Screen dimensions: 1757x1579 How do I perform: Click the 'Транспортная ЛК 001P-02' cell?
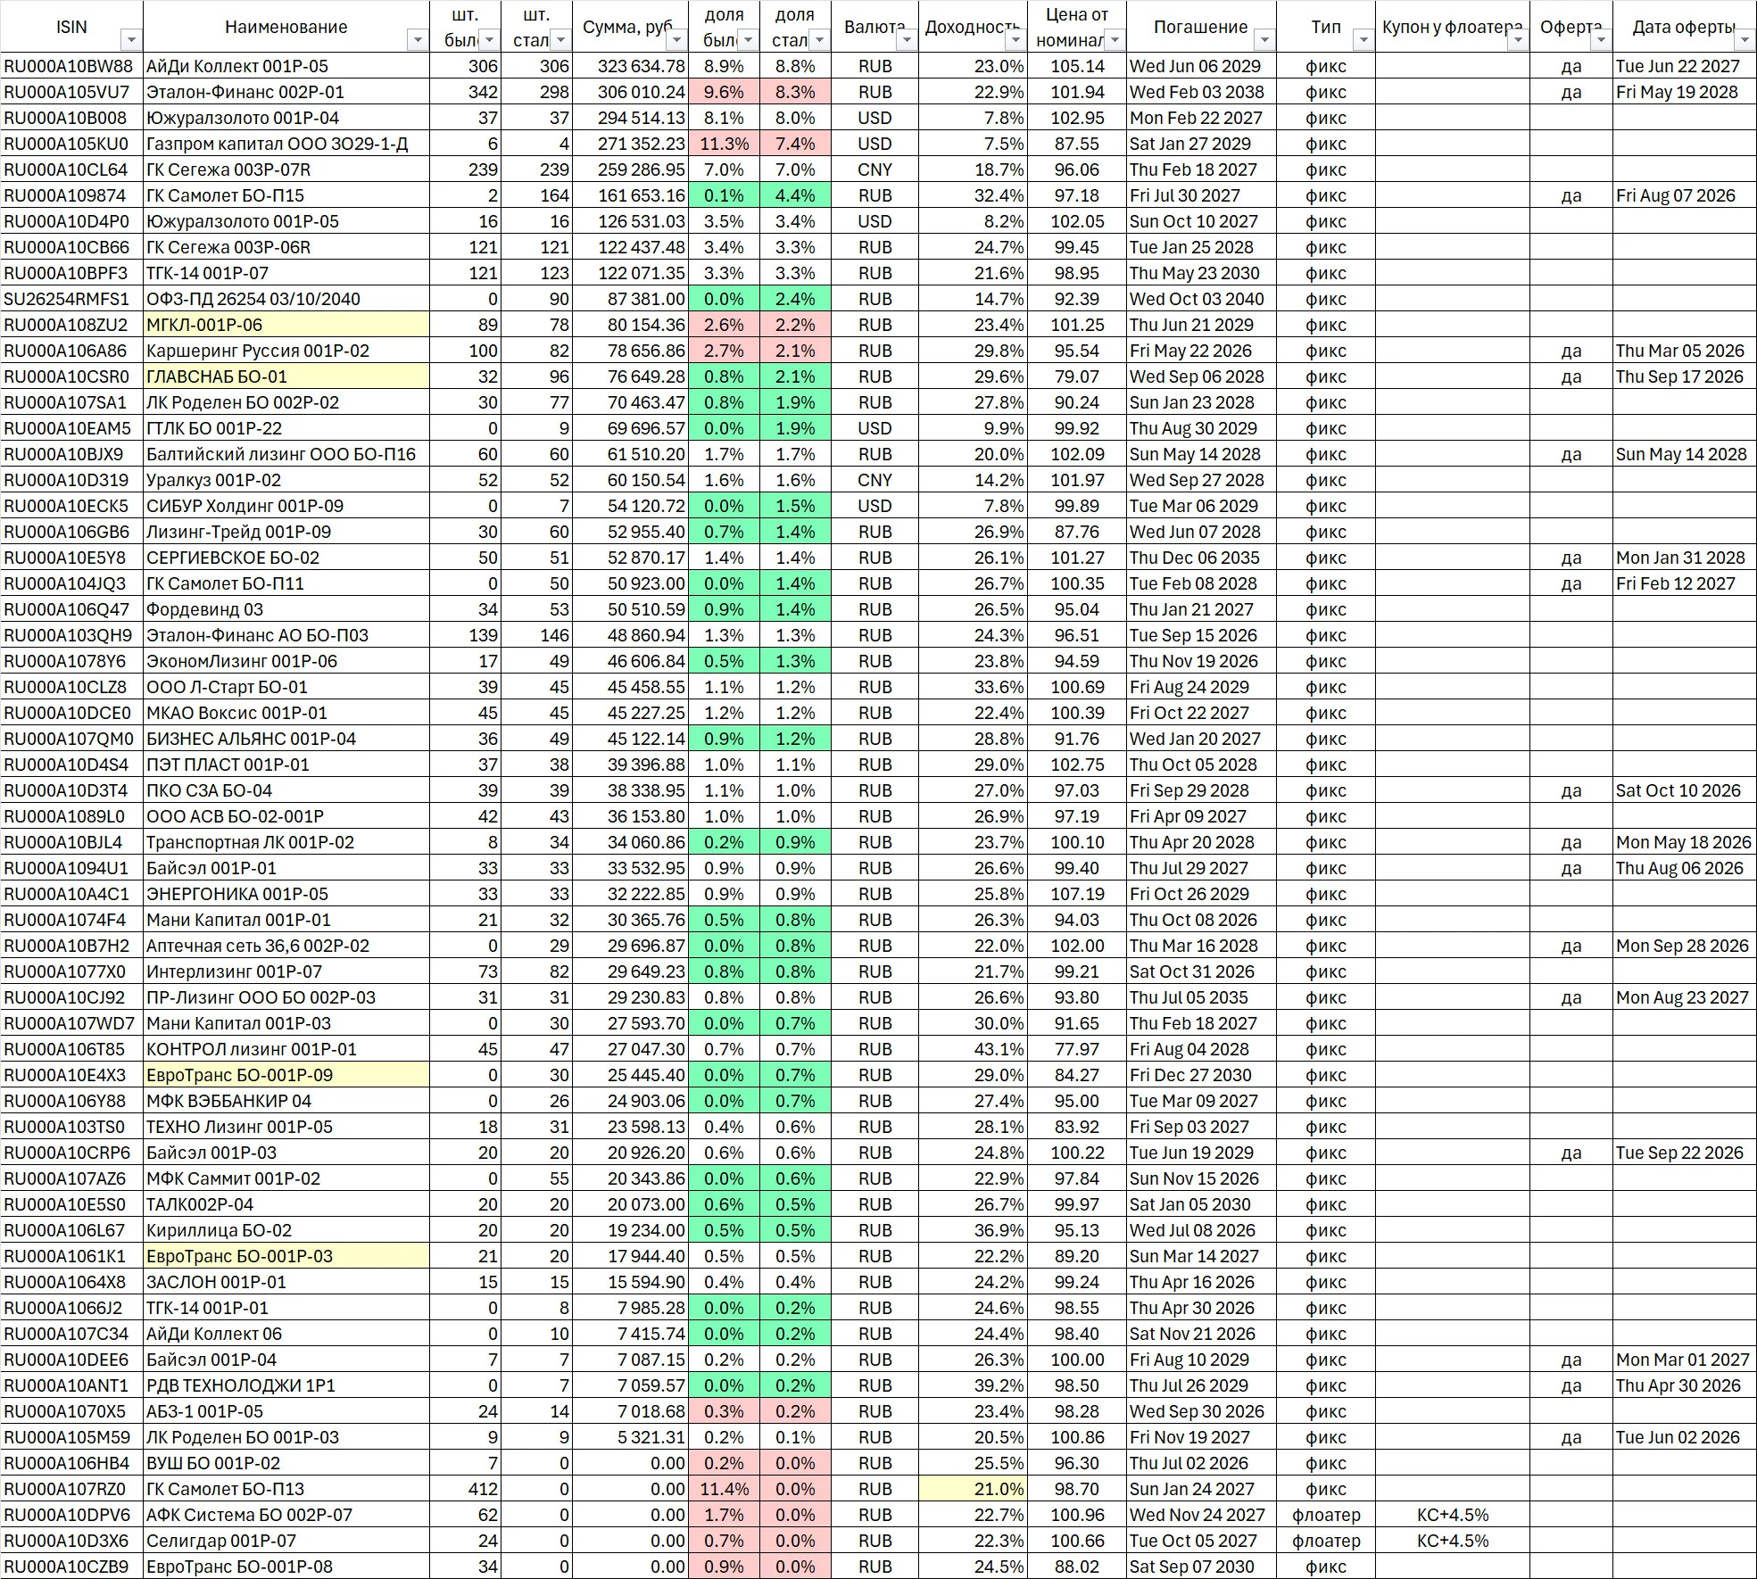286,842
